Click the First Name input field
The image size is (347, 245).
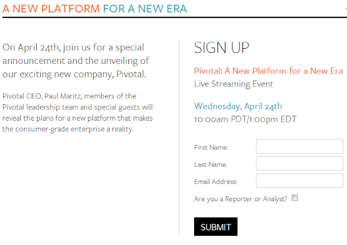click(299, 147)
